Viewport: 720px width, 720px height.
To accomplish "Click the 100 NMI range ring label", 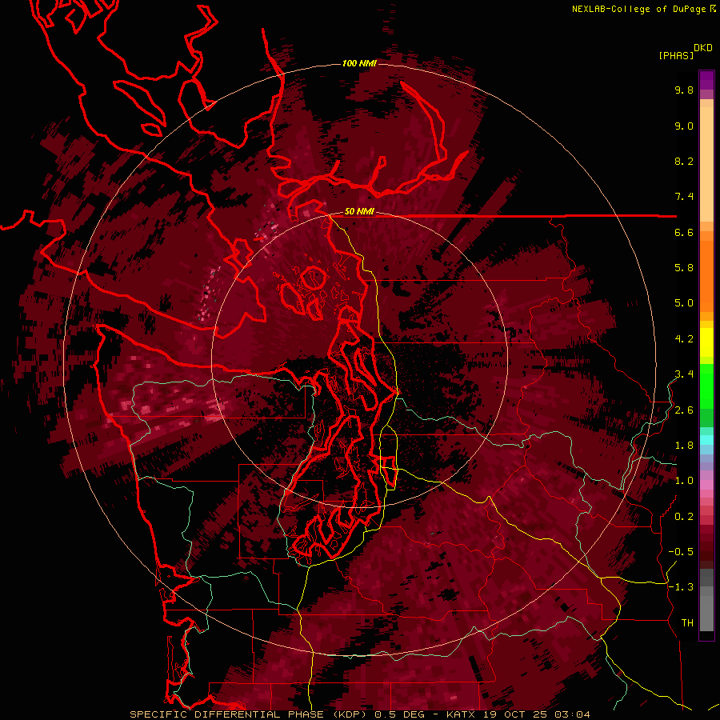I will pos(359,63).
